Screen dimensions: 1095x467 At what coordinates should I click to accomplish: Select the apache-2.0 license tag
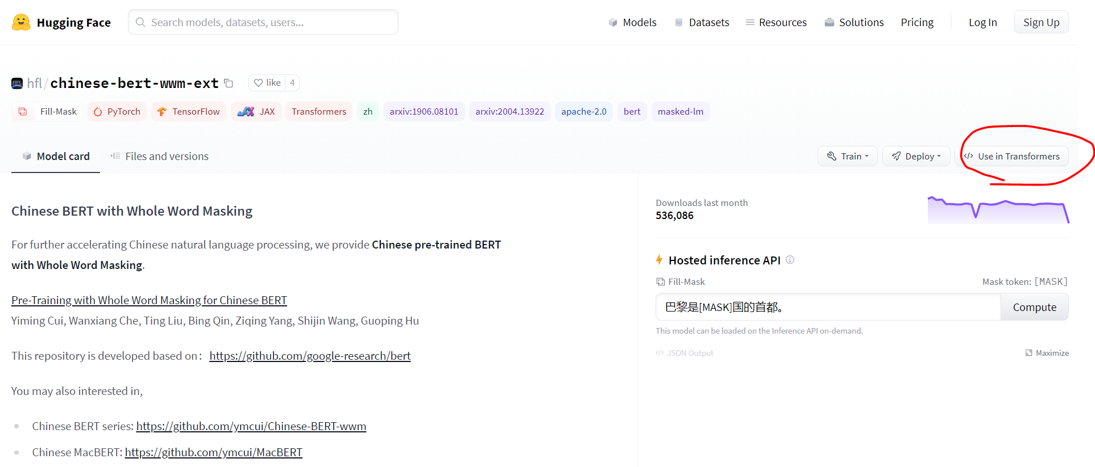point(584,112)
